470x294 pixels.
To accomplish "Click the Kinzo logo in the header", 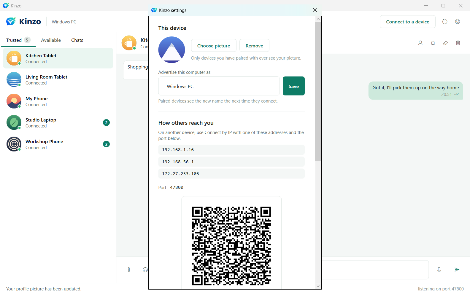I will point(24,22).
